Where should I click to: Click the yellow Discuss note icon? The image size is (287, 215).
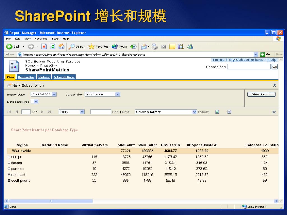(172, 47)
